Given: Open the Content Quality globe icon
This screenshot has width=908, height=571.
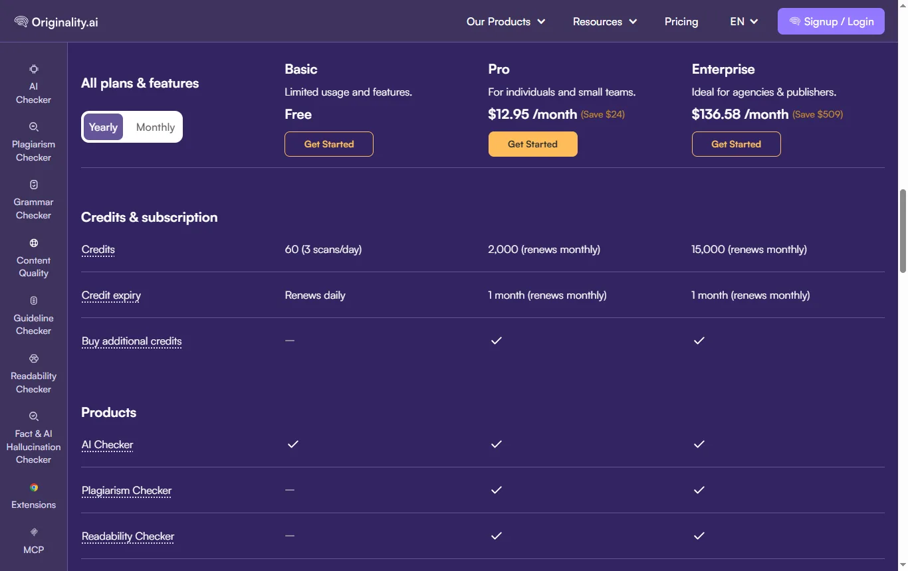Looking at the screenshot, I should pyautogui.click(x=34, y=243).
